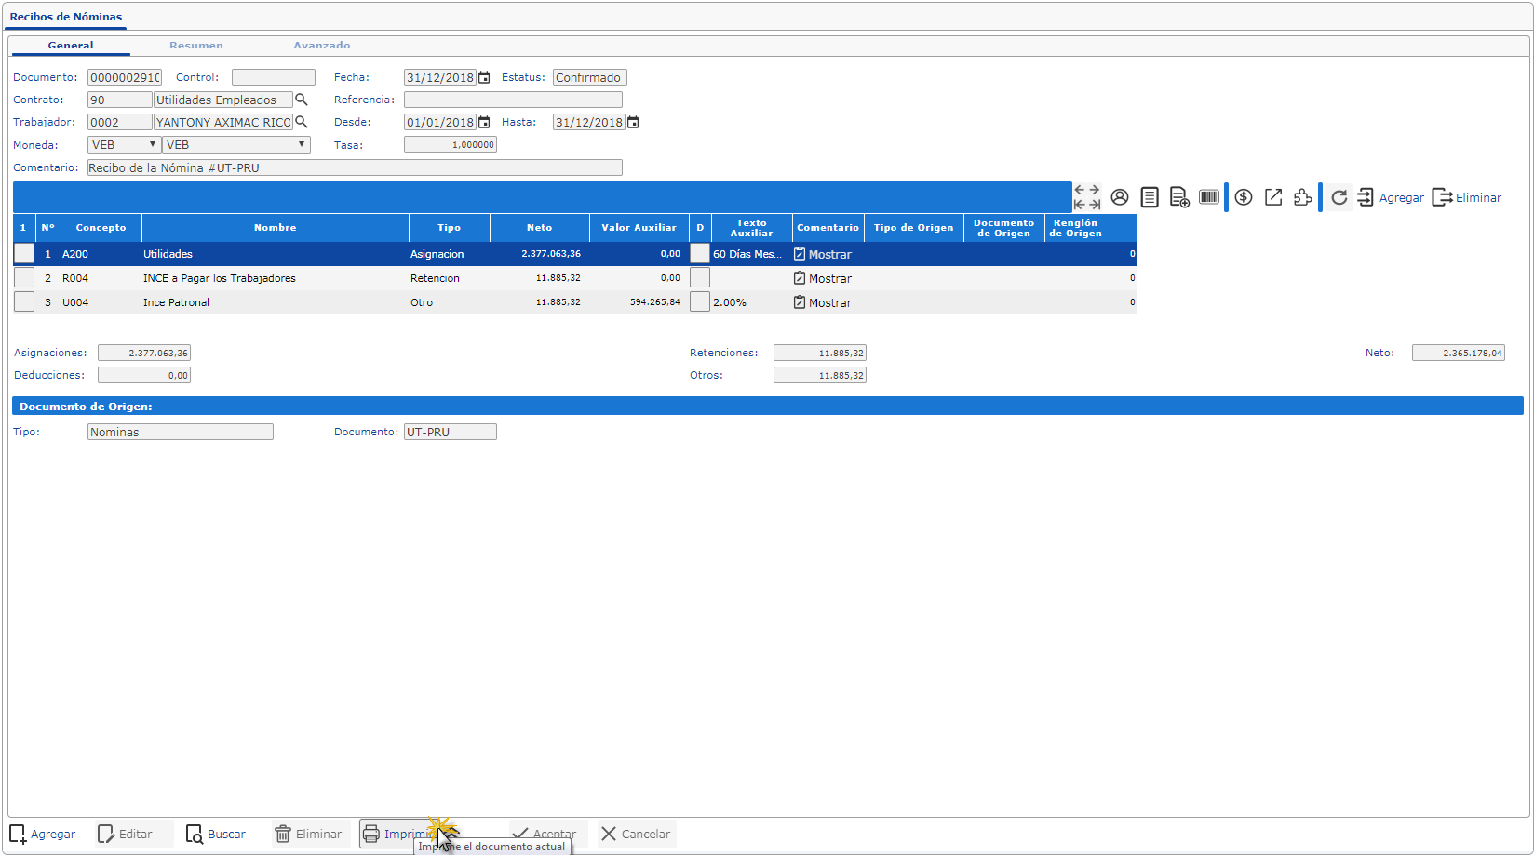Toggle the D checkbox for Ince Patronal row
The width and height of the screenshot is (1534, 855).
coord(700,302)
